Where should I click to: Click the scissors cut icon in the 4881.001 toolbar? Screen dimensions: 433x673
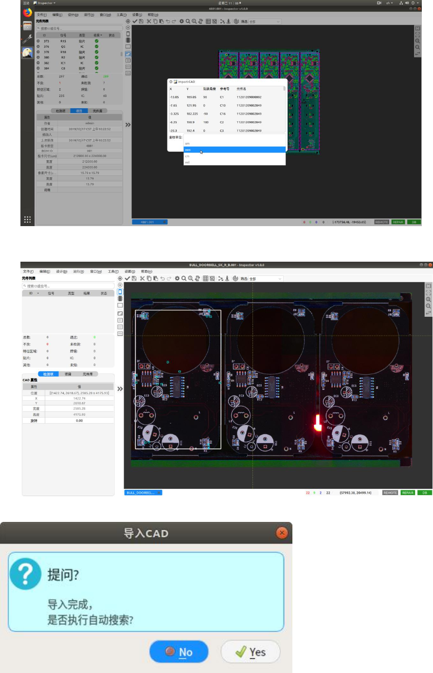click(x=149, y=21)
